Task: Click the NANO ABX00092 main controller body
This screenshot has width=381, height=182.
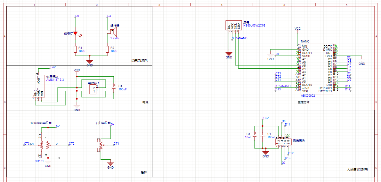Action: point(317,69)
